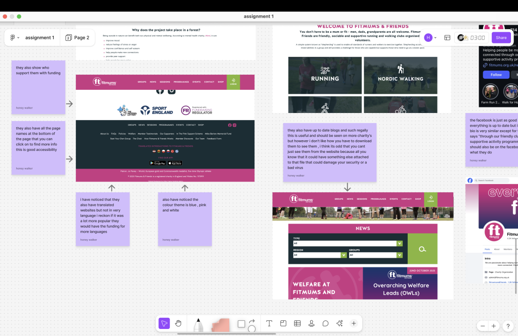Expand the user avatar H dropdown
Viewport: 518px width, 336px height.
point(430,38)
